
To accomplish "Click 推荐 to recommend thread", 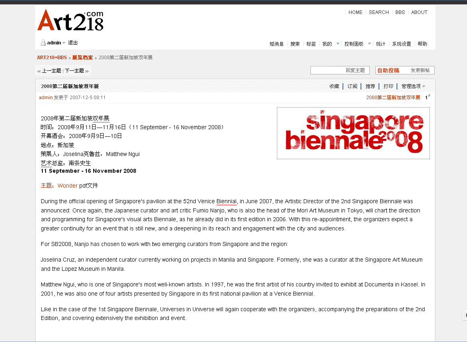I will (370, 86).
